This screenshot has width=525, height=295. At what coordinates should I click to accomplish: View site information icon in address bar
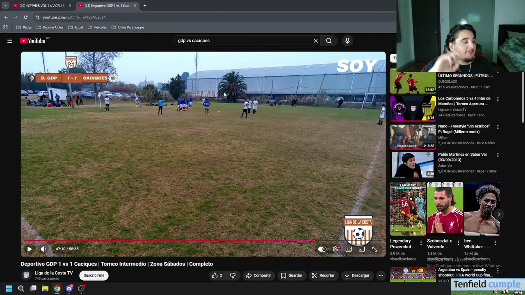[37, 17]
